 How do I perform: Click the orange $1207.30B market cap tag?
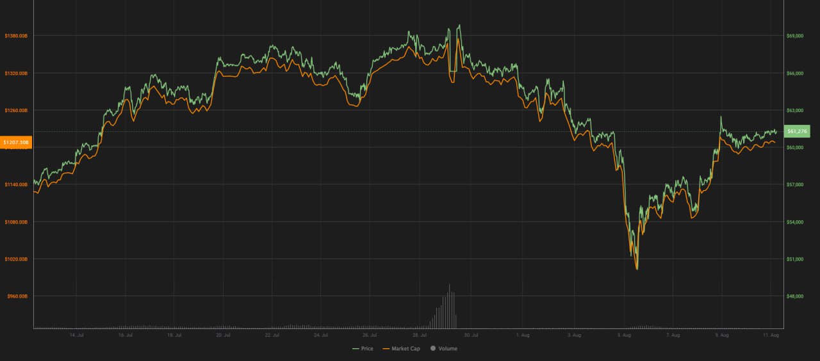tap(15, 141)
